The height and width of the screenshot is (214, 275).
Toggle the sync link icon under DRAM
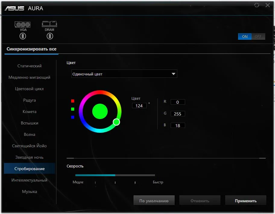(x=49, y=36)
